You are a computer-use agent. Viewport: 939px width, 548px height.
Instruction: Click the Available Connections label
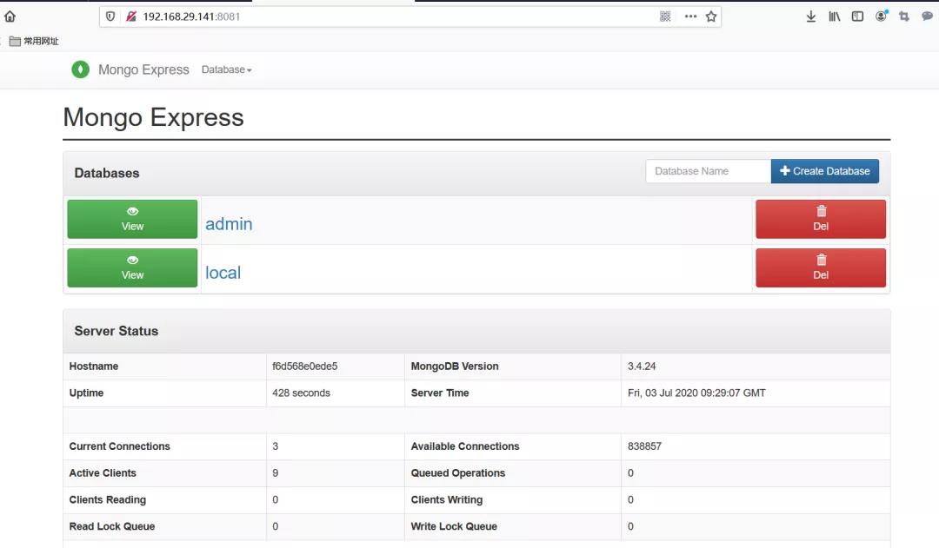pos(464,446)
